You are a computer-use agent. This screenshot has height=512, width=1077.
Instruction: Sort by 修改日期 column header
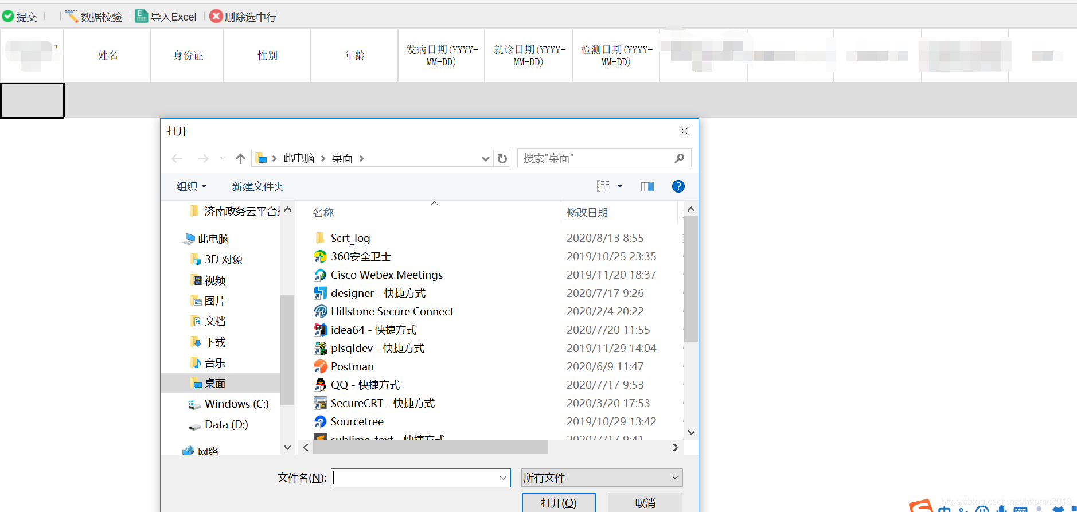coord(587,213)
